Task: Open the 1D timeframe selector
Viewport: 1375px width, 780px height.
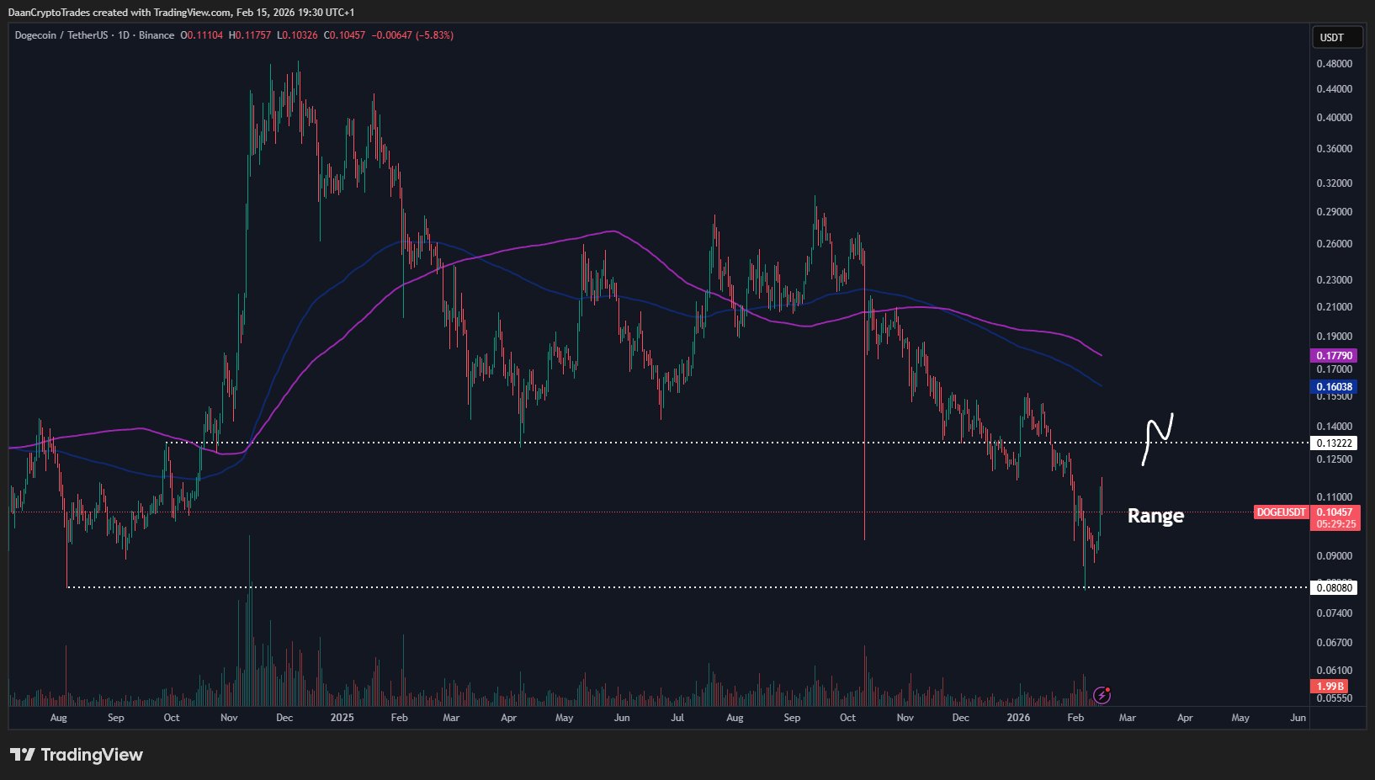Action: (x=125, y=35)
